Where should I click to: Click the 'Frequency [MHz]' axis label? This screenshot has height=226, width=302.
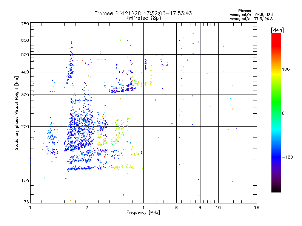(x=143, y=212)
